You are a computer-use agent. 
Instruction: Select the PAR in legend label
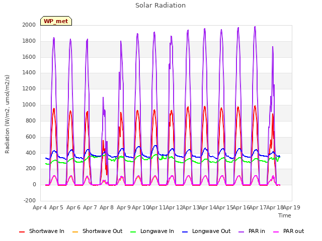click(257, 231)
